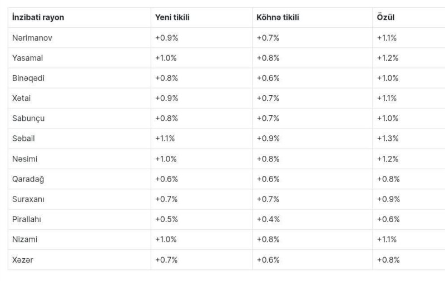Select the Yasamal district cell

tap(27, 58)
